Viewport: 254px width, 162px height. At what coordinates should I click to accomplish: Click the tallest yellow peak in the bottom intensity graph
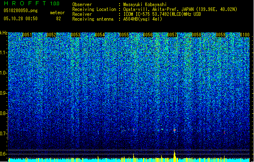[174, 156]
